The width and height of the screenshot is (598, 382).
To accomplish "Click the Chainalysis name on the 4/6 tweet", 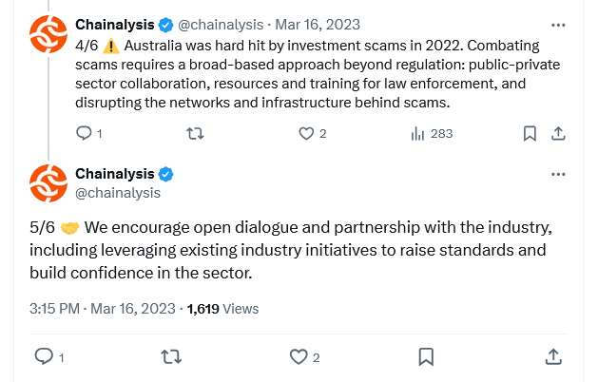I will (115, 25).
